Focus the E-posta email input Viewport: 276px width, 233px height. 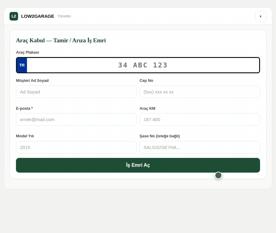(76, 120)
